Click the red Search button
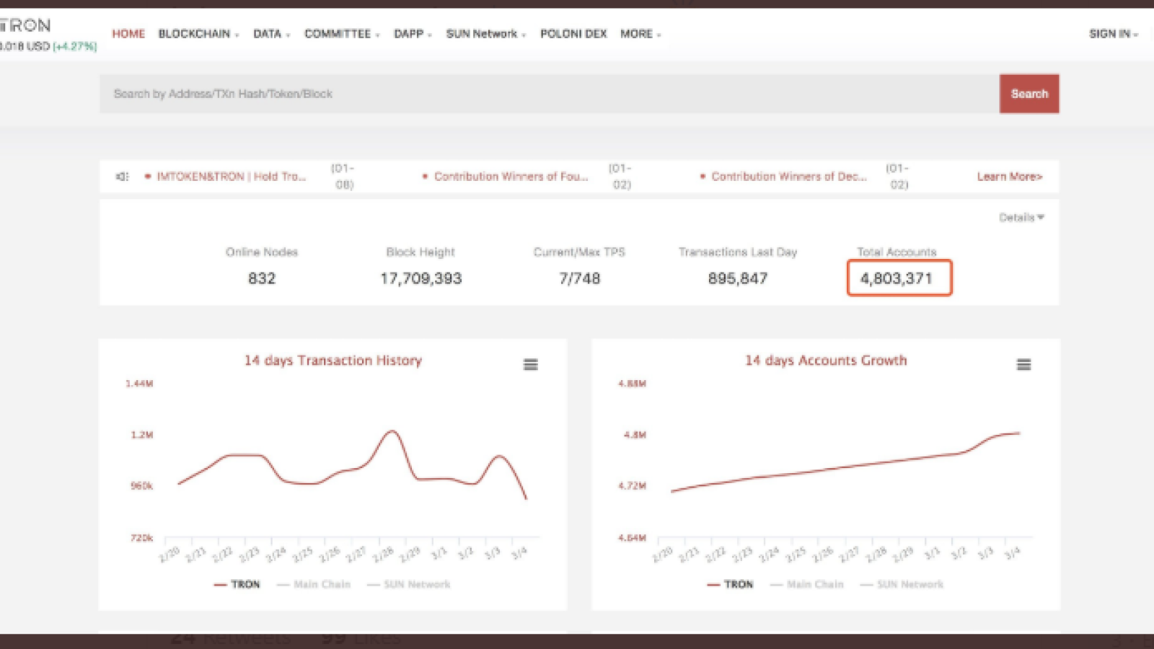1154x649 pixels. [1029, 94]
